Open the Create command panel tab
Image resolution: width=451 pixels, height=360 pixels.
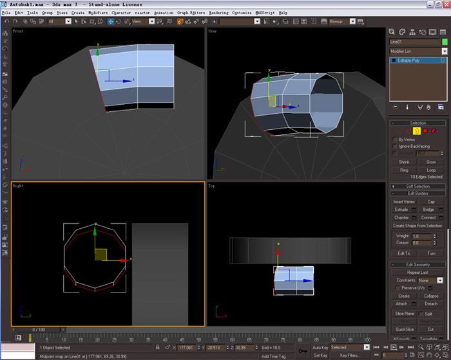tap(392, 32)
